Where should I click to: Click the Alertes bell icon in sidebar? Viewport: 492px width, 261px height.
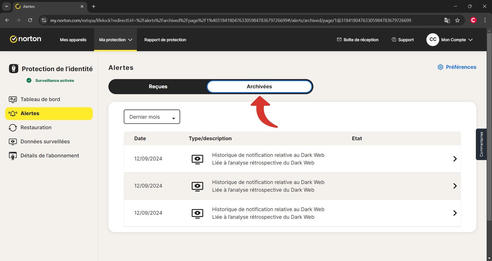tap(13, 113)
